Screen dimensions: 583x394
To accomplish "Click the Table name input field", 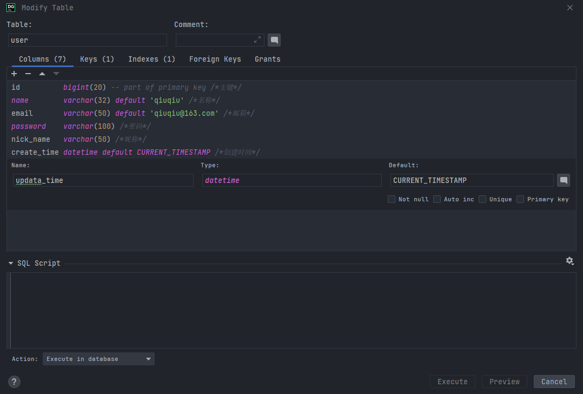I will coord(88,40).
